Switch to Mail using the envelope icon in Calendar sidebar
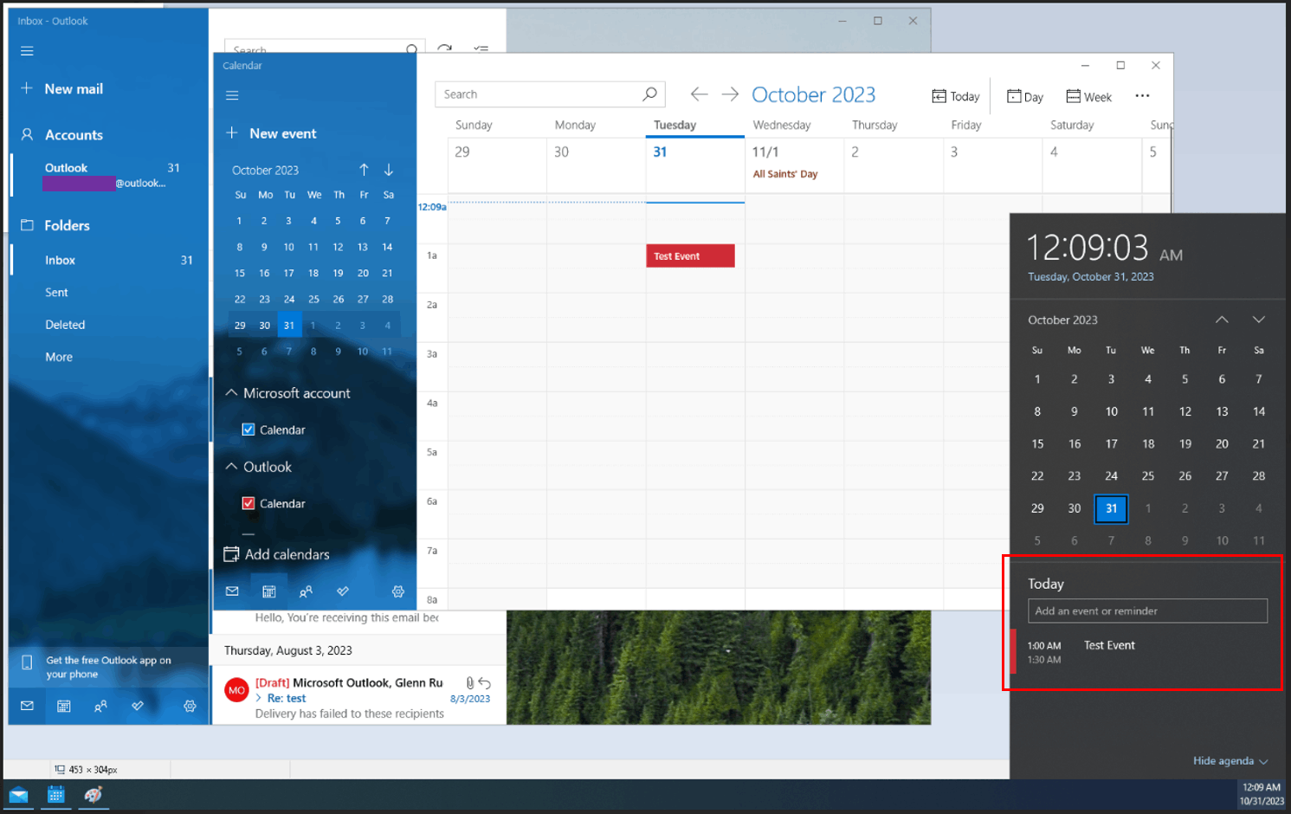Screen dimensions: 1291x814 [x=232, y=591]
